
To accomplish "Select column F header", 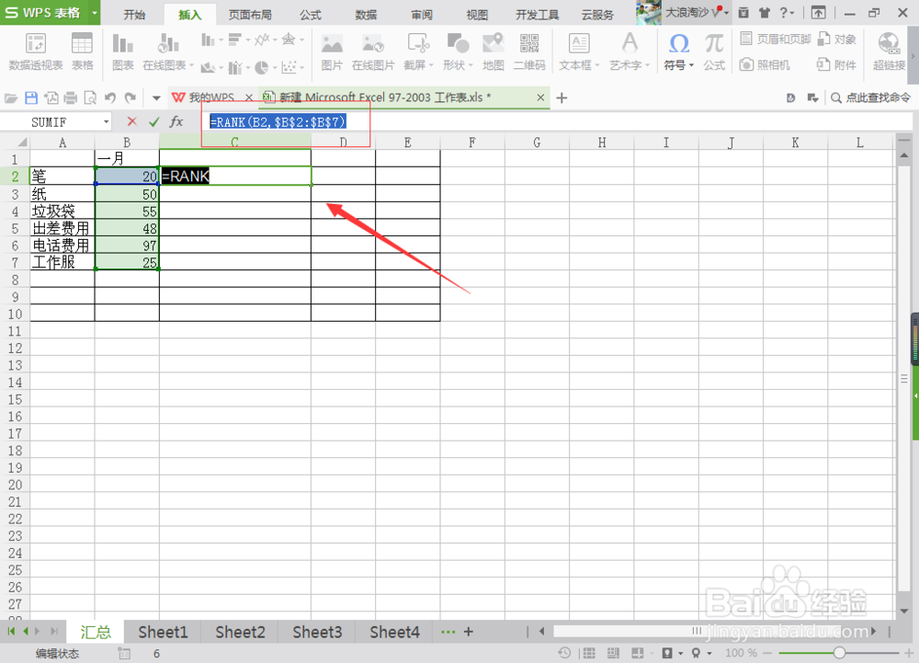I will (472, 143).
